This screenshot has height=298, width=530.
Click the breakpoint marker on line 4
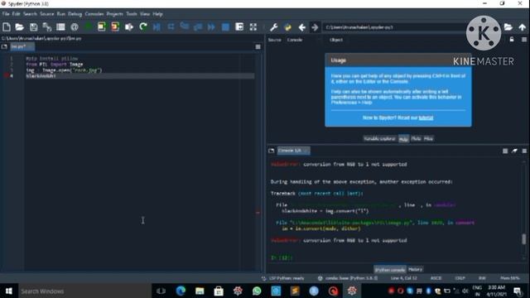pyautogui.click(x=6, y=75)
